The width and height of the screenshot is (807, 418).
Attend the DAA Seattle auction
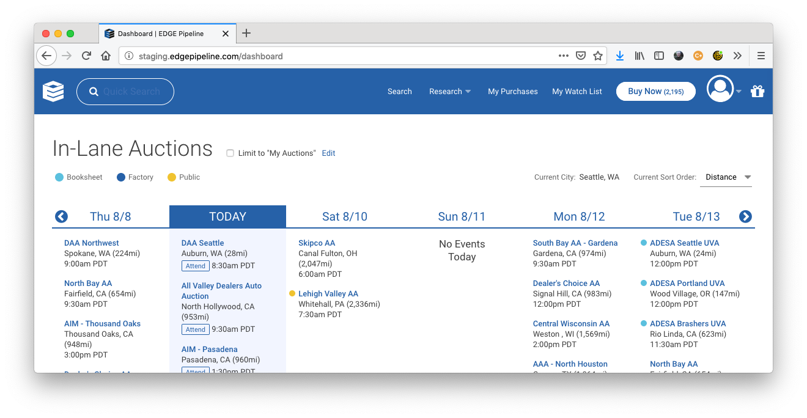point(196,266)
